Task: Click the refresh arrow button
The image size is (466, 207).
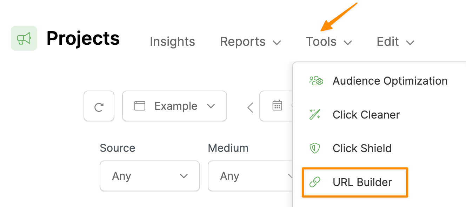Action: click(x=99, y=106)
